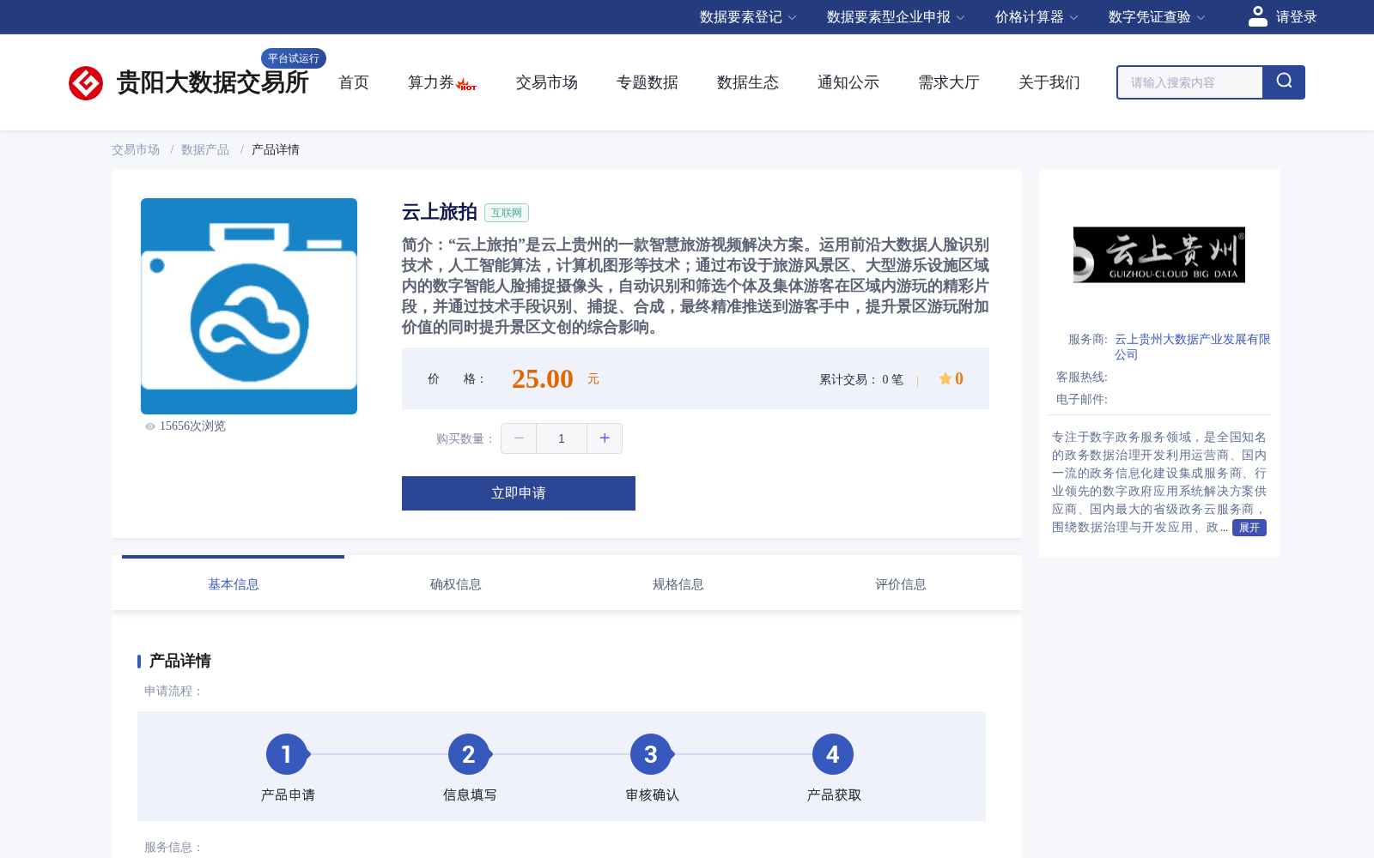Viewport: 1374px width, 858px height.
Task: Click the user avatar login icon
Action: (x=1258, y=16)
